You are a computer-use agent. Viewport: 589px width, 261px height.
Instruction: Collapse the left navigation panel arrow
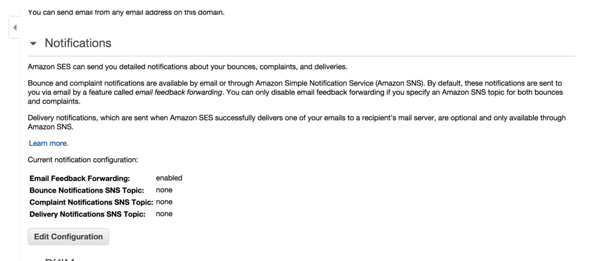pos(14,28)
